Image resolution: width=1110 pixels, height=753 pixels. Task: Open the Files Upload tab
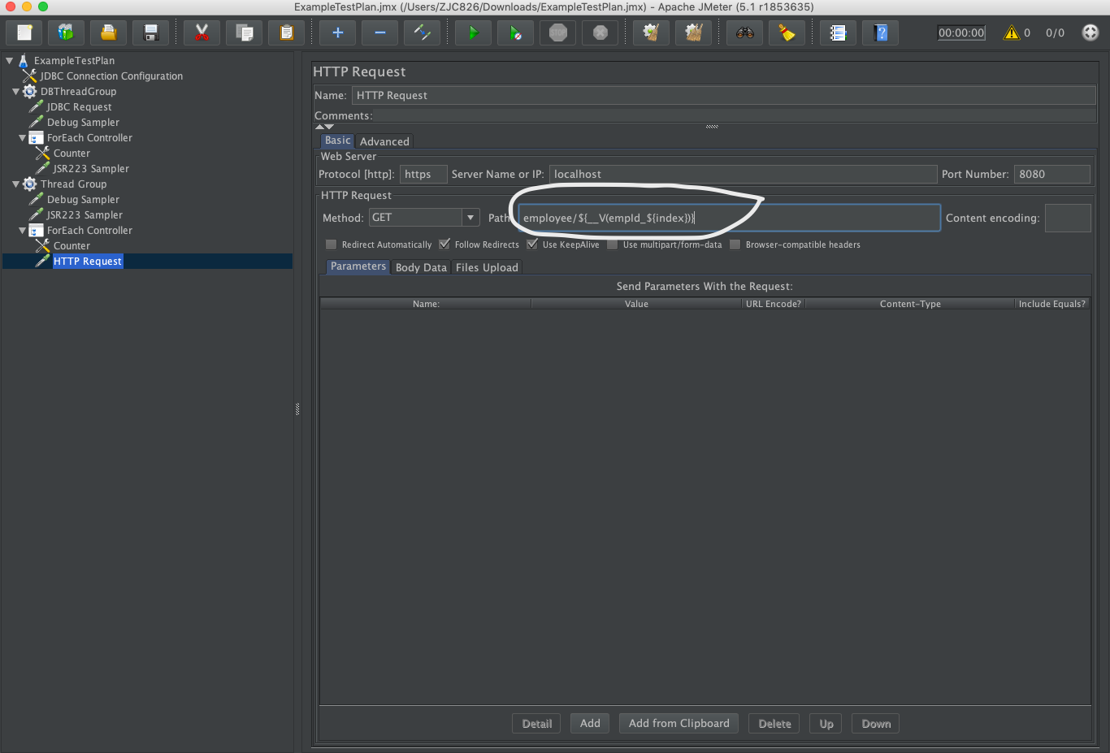[x=487, y=267]
